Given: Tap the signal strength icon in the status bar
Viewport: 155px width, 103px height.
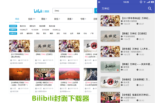Looking at the screenshot, I should pos(148,2).
